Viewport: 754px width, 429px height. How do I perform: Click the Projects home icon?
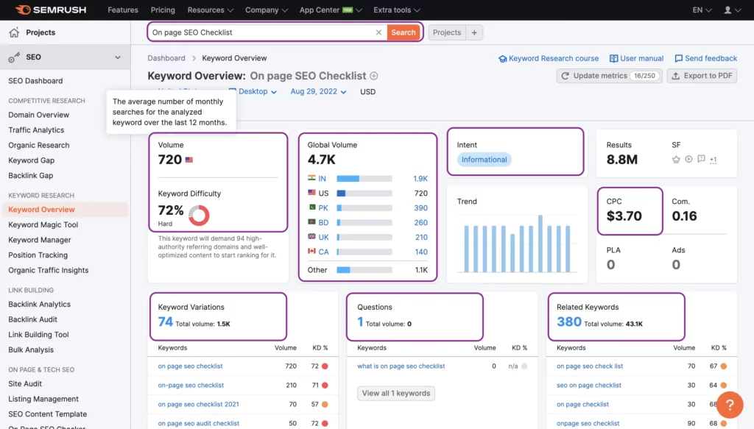[14, 32]
